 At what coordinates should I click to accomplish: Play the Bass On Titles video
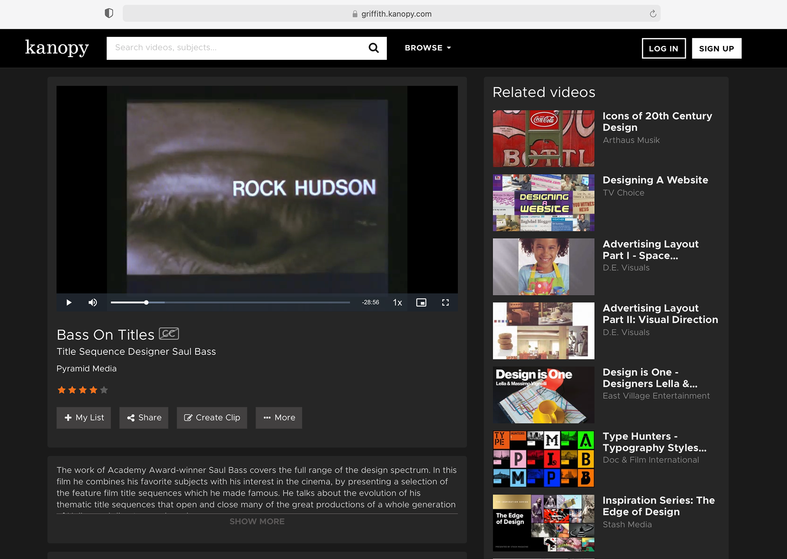pos(69,302)
